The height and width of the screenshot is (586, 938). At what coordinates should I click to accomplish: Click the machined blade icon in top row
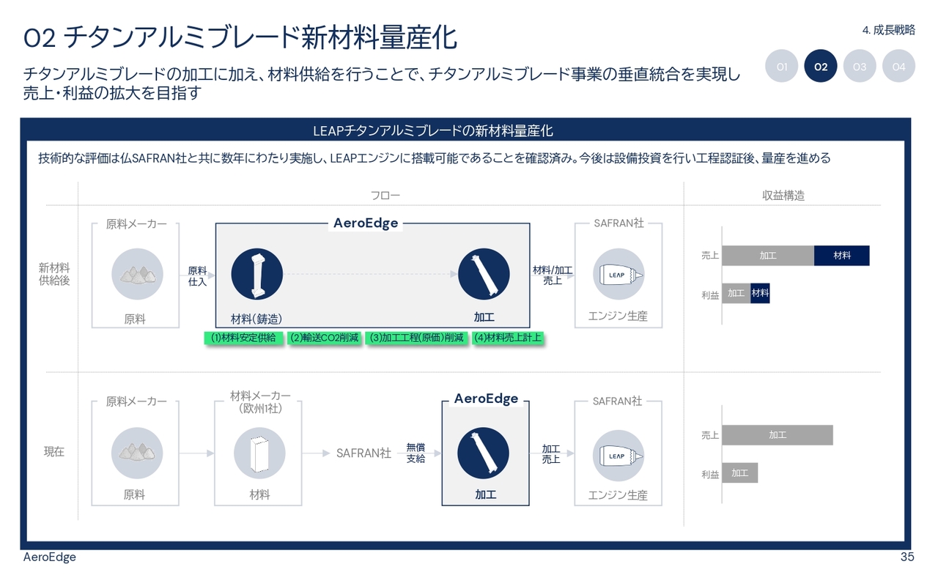coord(484,274)
